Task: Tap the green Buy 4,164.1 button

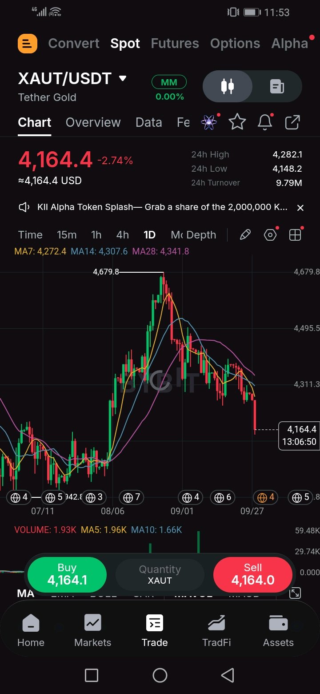Action: point(67,574)
